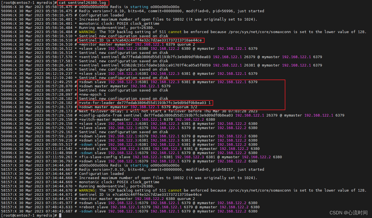Click 'Sentinel new configuration saved on disk' at 05:58:26.436
The image size is (372, 218).
click(x=123, y=70)
